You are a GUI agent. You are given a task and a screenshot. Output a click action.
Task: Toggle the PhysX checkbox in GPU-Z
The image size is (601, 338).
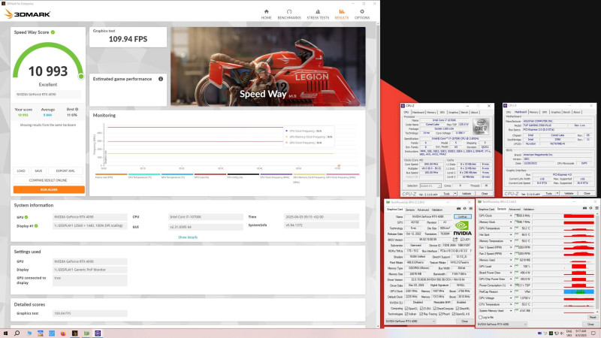(440, 314)
